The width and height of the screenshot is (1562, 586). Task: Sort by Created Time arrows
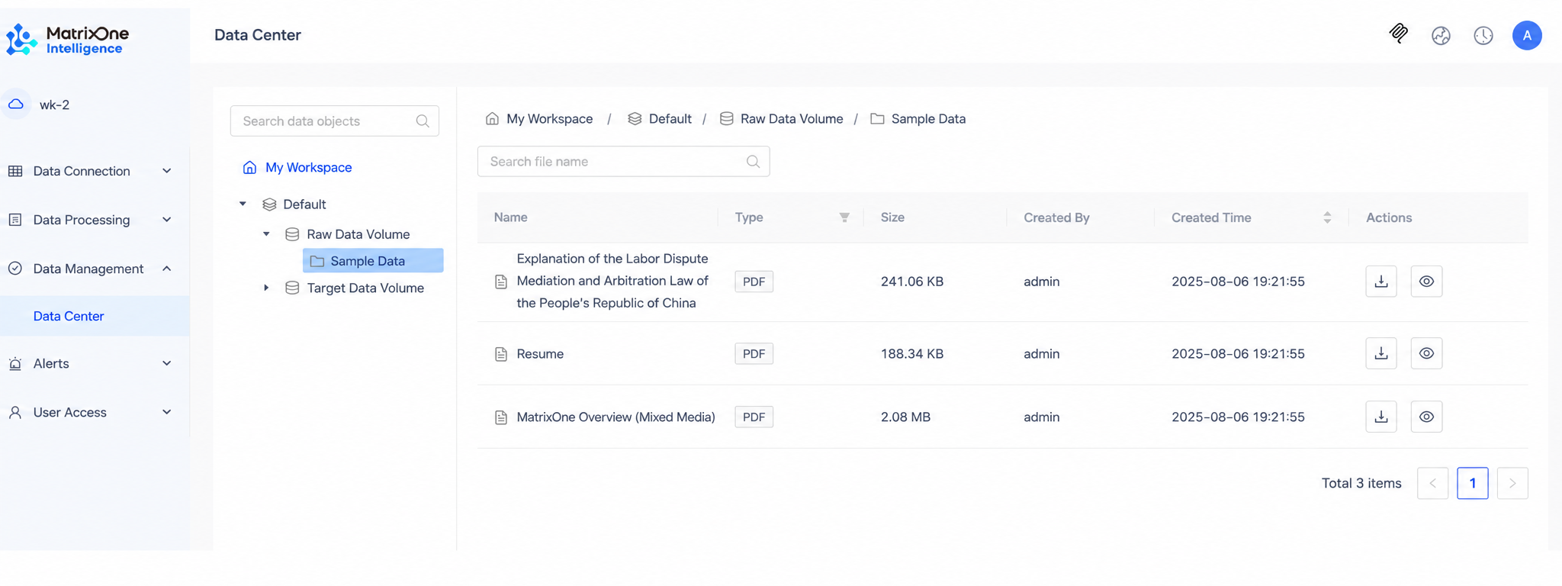(x=1327, y=217)
